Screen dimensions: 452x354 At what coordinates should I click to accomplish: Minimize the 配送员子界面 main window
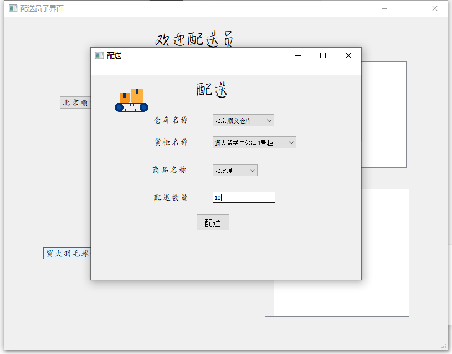click(x=384, y=8)
